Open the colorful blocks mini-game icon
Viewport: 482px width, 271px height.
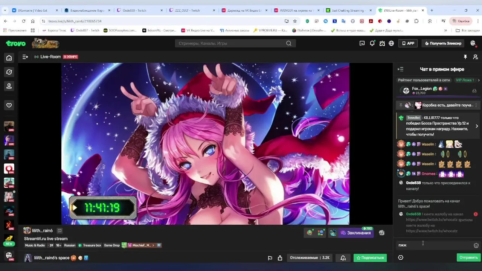320,233
